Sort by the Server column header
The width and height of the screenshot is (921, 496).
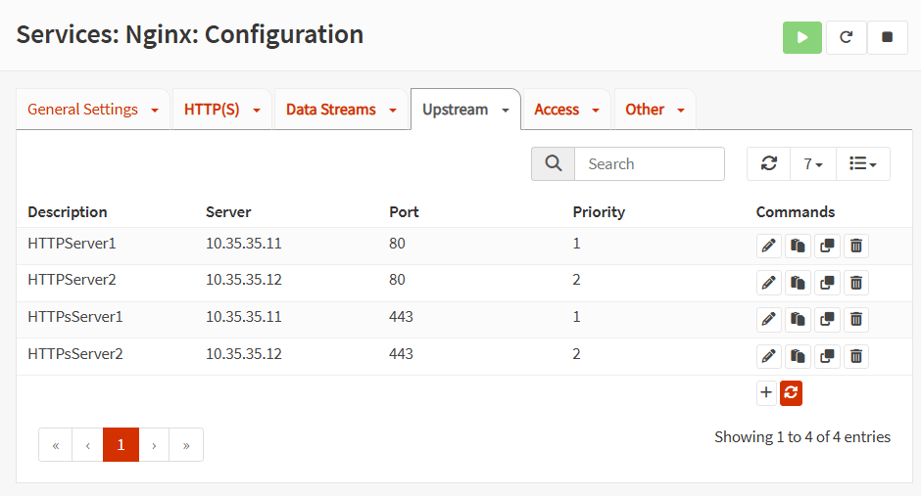(228, 211)
